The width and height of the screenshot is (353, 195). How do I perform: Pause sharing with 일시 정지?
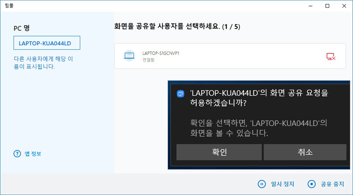pyautogui.click(x=276, y=184)
